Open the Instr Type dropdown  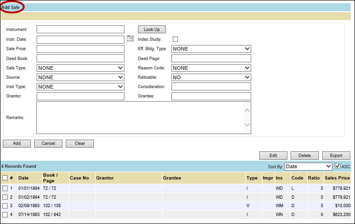pyautogui.click(x=80, y=87)
